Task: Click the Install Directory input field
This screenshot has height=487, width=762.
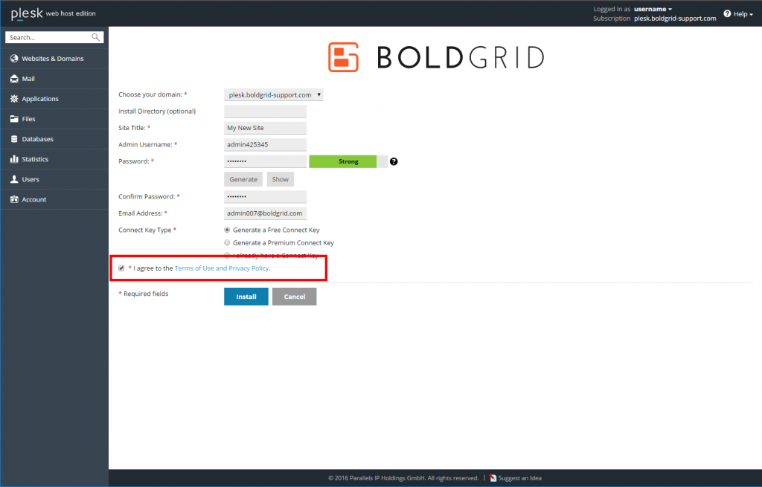Action: click(x=266, y=112)
